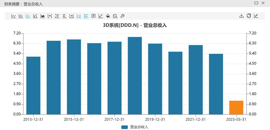
Task: Toggle the highlighted horizontal gridlines icon
Action: pyautogui.click(x=86, y=16)
